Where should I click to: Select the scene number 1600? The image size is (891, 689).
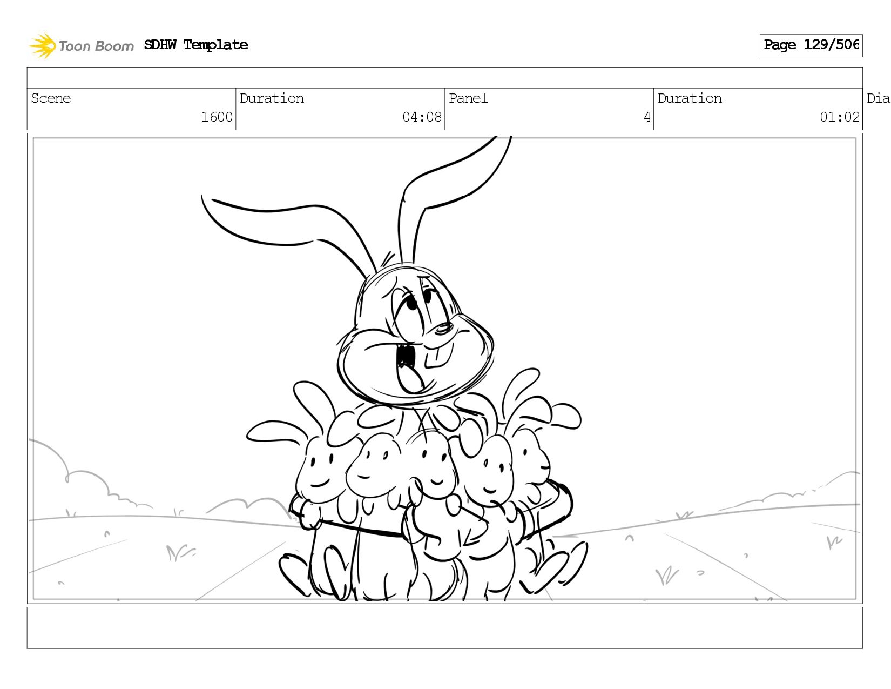[x=217, y=117]
